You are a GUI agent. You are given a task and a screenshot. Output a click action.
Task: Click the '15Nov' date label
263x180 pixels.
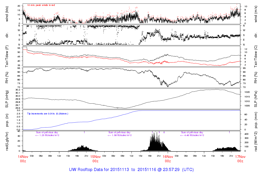pyautogui.click(x=96, y=157)
